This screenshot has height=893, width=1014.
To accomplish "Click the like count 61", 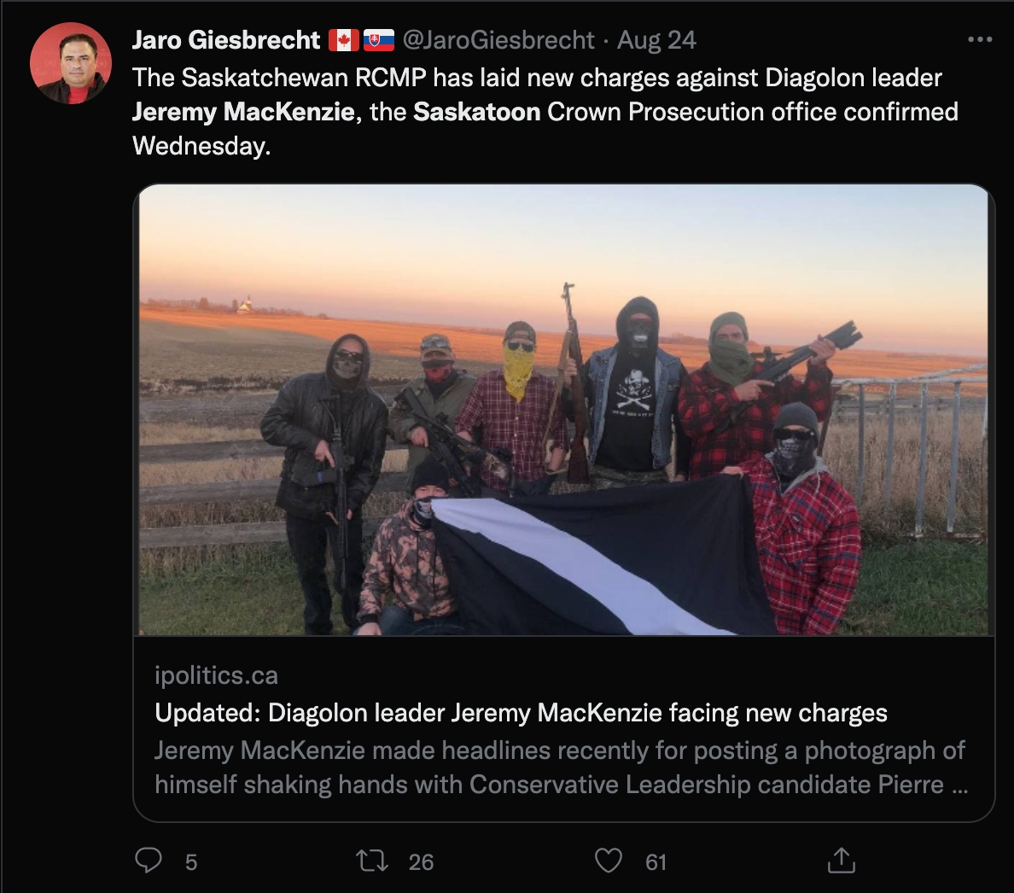I will [x=656, y=862].
